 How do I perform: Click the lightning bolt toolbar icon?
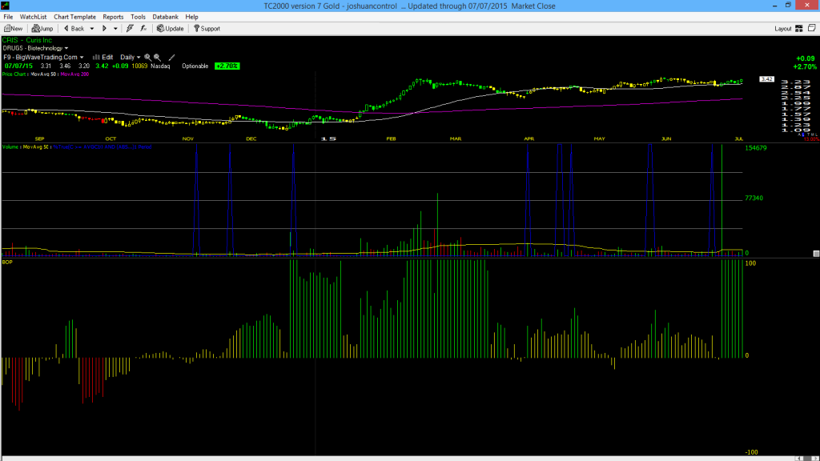[130, 29]
